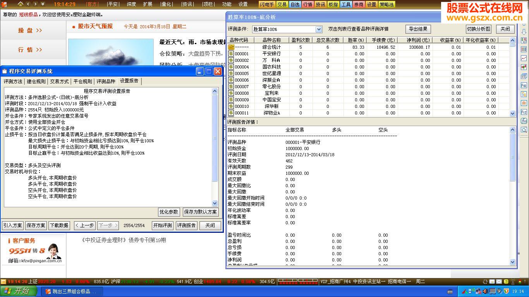
Task: Expand the 行情 section in left panel
Action: (x=30, y=49)
